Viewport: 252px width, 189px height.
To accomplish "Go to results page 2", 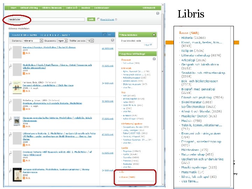I will pos(45,35).
